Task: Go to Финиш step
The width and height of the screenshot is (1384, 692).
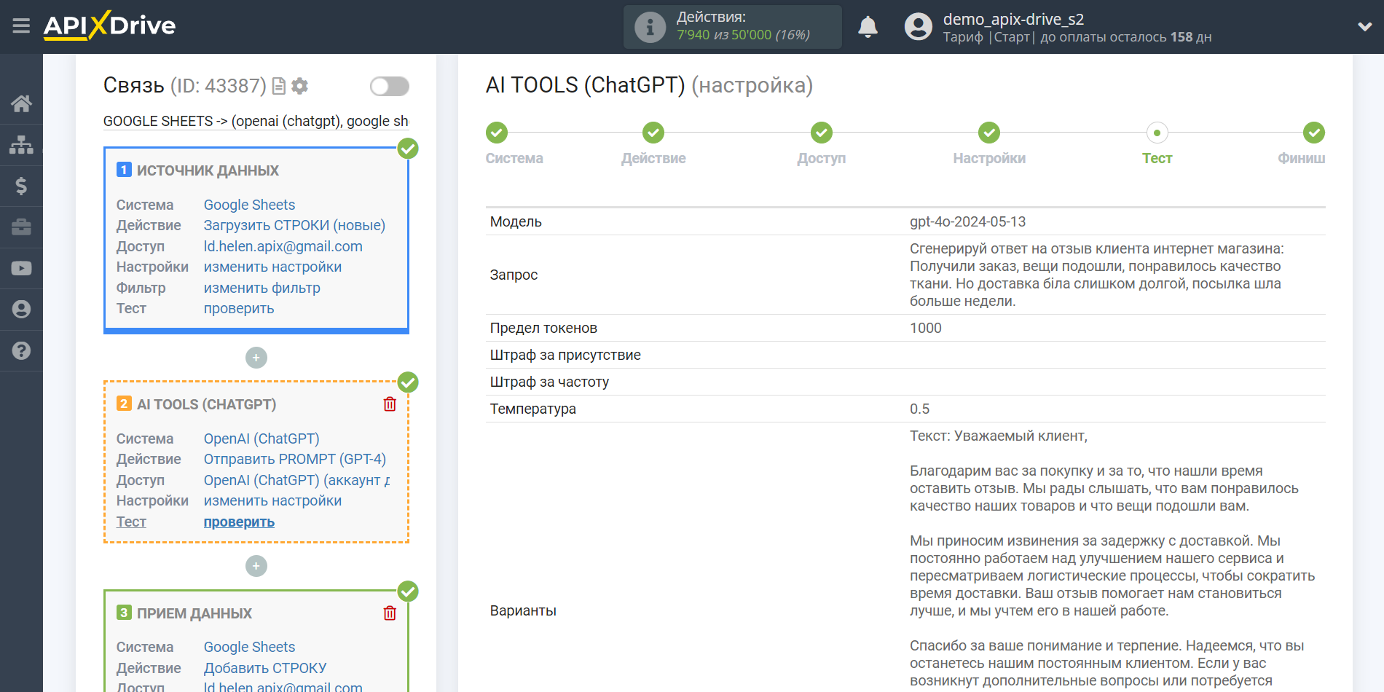Action: click(x=1314, y=133)
